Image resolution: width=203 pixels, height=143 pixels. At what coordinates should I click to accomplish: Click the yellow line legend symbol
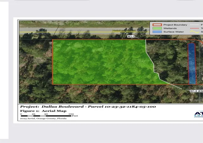click(194, 32)
